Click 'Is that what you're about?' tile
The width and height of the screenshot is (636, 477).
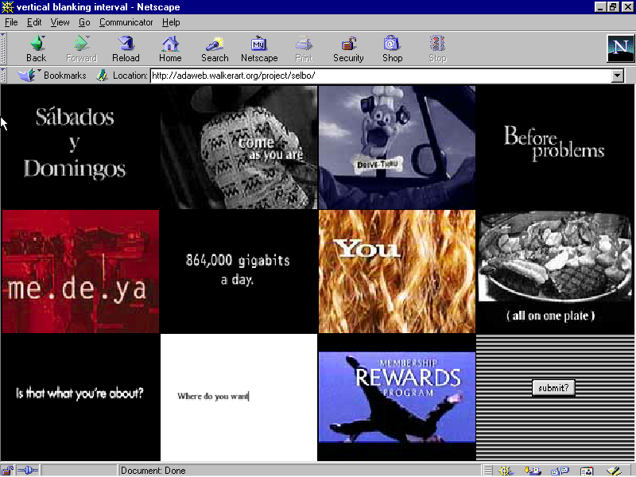click(80, 397)
